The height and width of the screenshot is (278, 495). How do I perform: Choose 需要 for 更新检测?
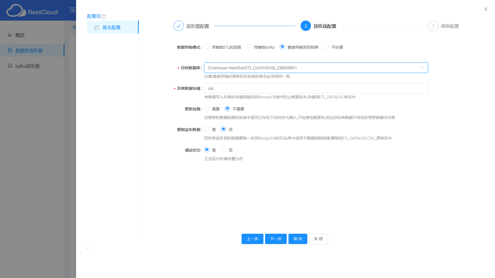point(207,109)
